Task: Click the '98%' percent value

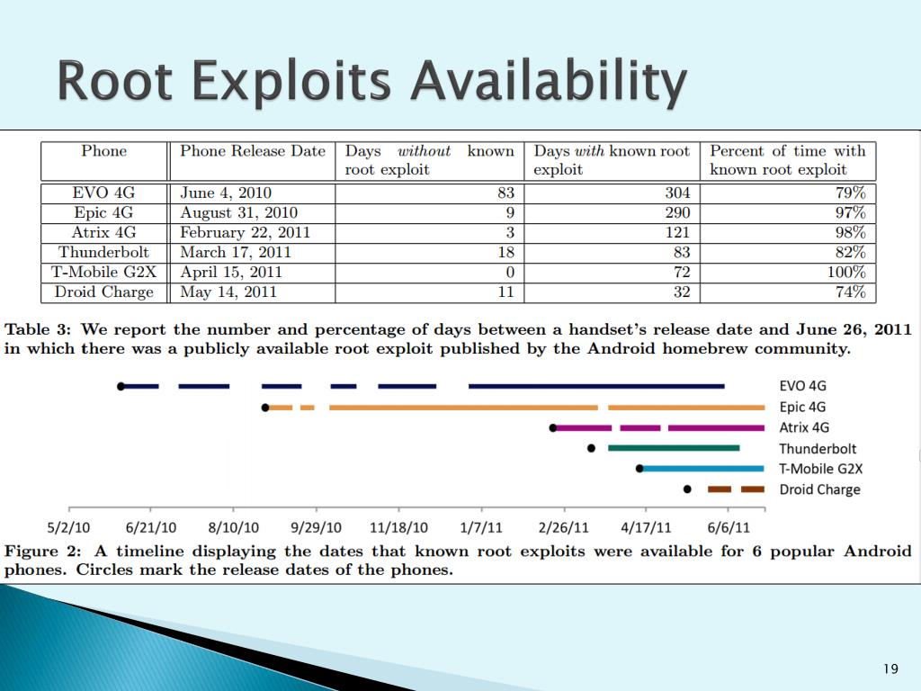Action: (x=851, y=233)
